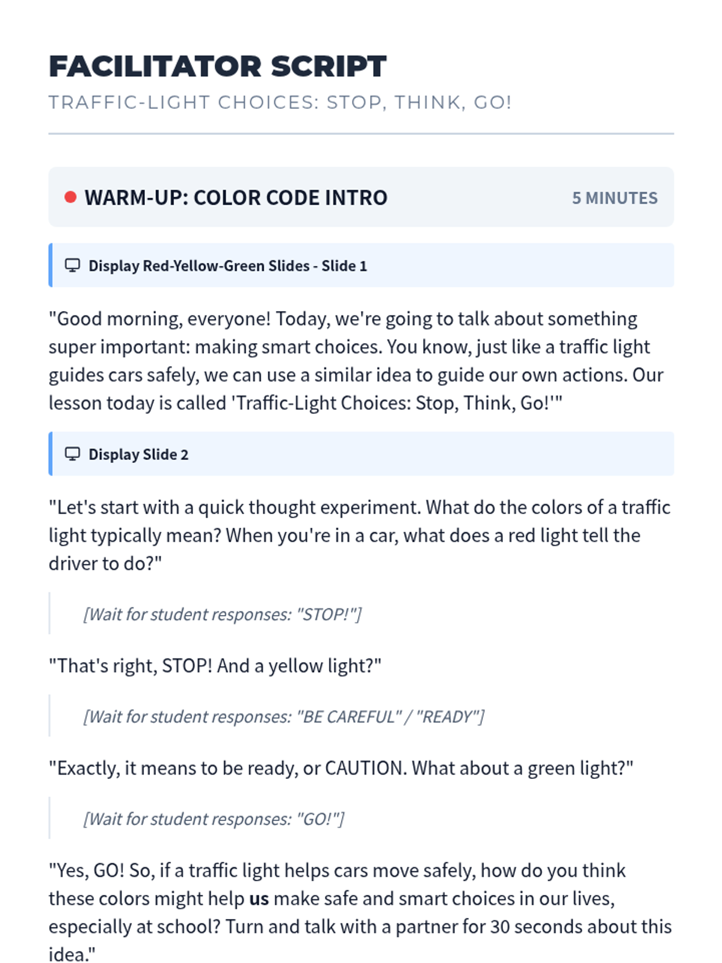Viewport: 722px width, 963px height.
Task: Click the Display Slide 2 cue text
Action: tap(138, 454)
